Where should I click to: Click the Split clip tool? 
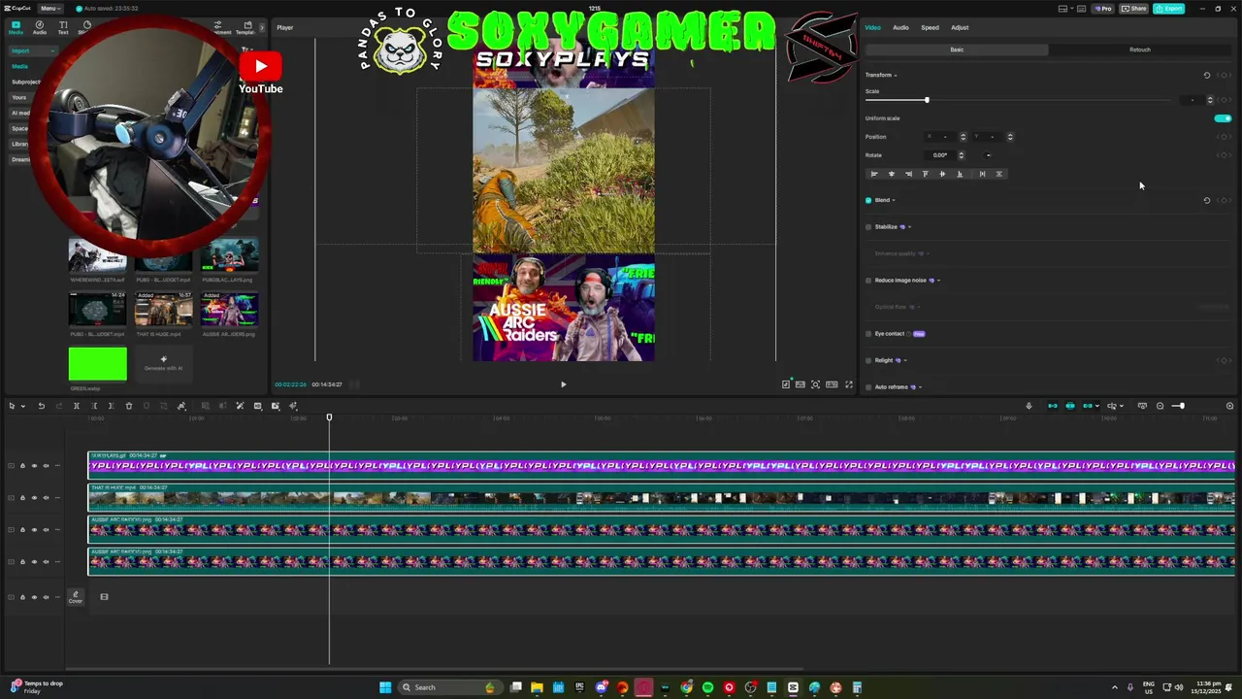click(77, 406)
